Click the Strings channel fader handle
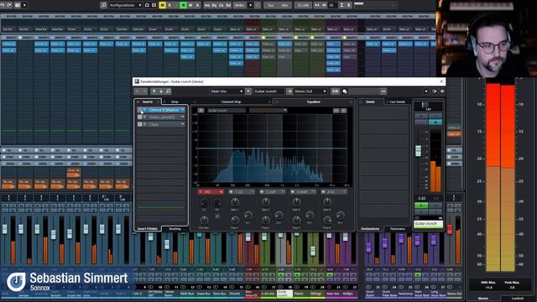The image size is (537, 302). click(313, 251)
